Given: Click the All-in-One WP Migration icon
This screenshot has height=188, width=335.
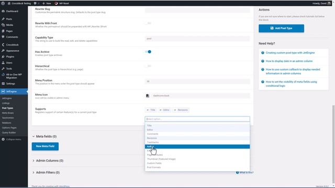Looking at the screenshot, I should 3,75.
